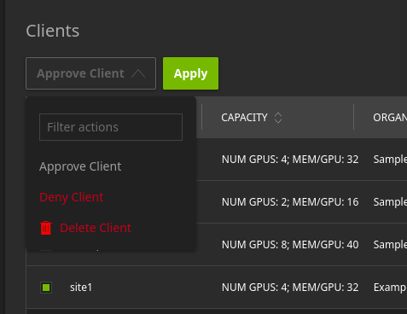The width and height of the screenshot is (407, 314).
Task: Uncheck the site1 row checkbox
Action: (x=46, y=288)
